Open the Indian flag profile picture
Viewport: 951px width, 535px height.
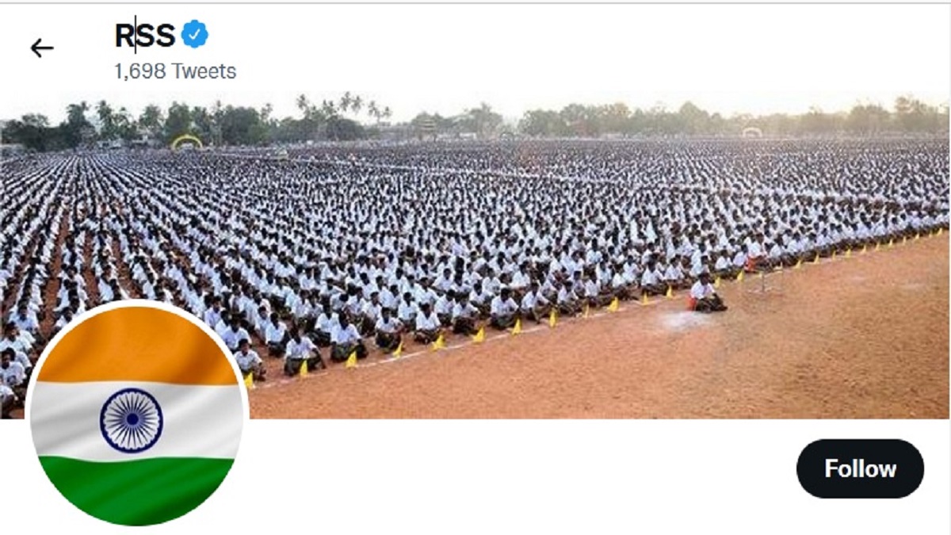tap(137, 414)
